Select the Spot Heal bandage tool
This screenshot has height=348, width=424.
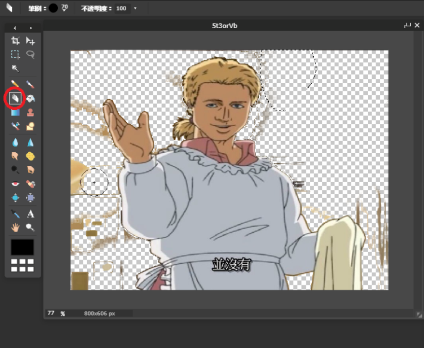tap(30, 184)
